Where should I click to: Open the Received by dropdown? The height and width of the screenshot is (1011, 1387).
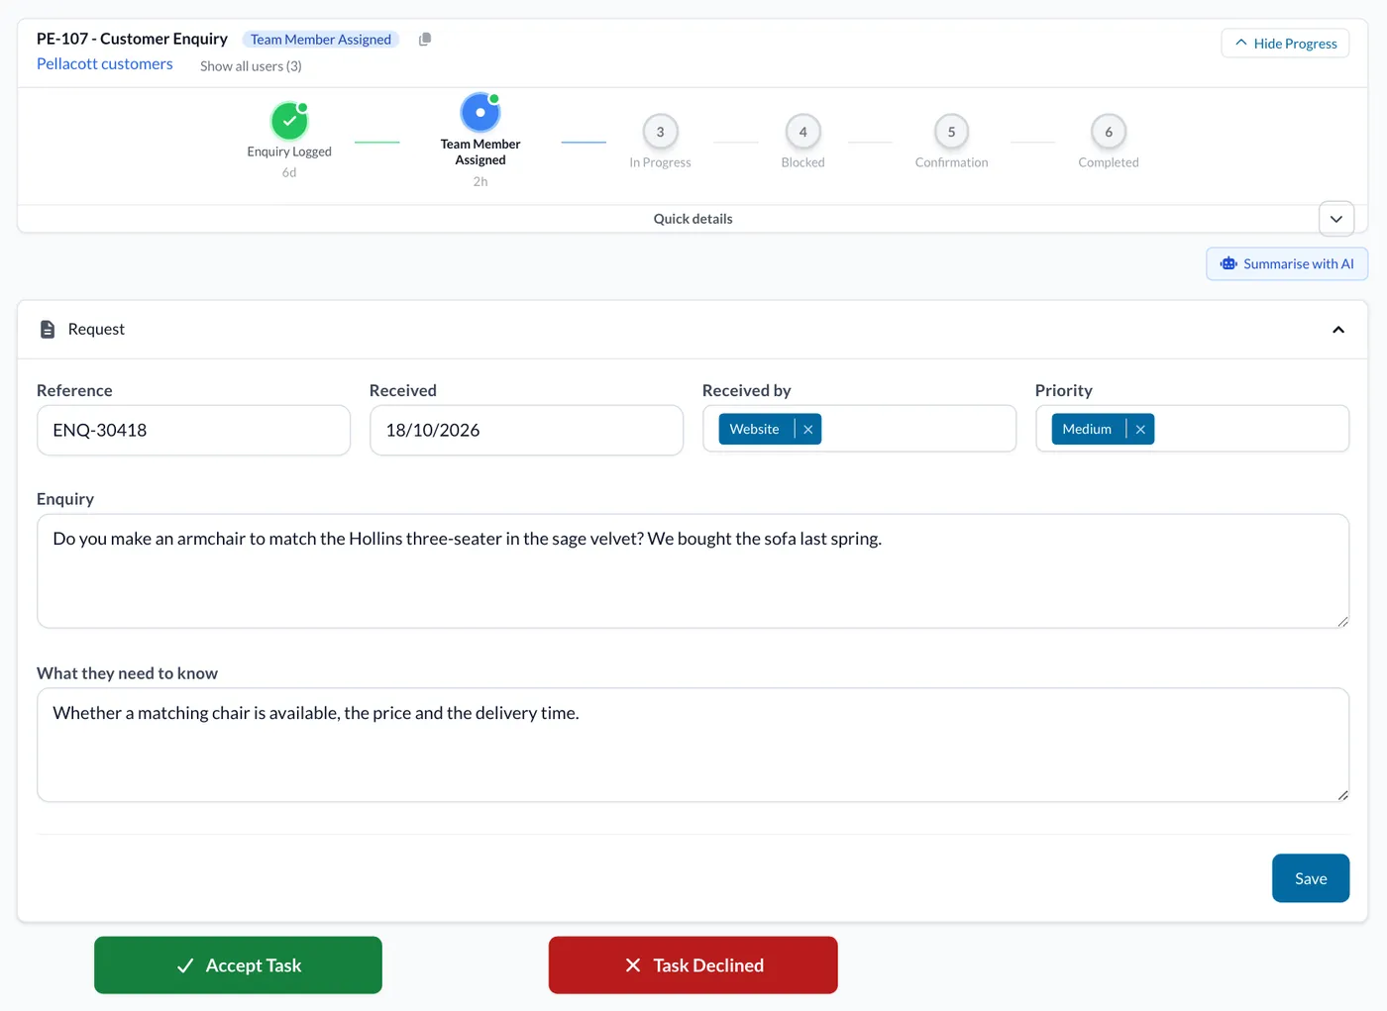pyautogui.click(x=859, y=429)
